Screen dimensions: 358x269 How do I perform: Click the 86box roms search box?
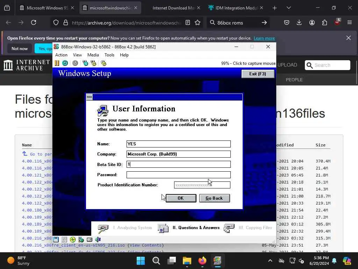coord(237,22)
